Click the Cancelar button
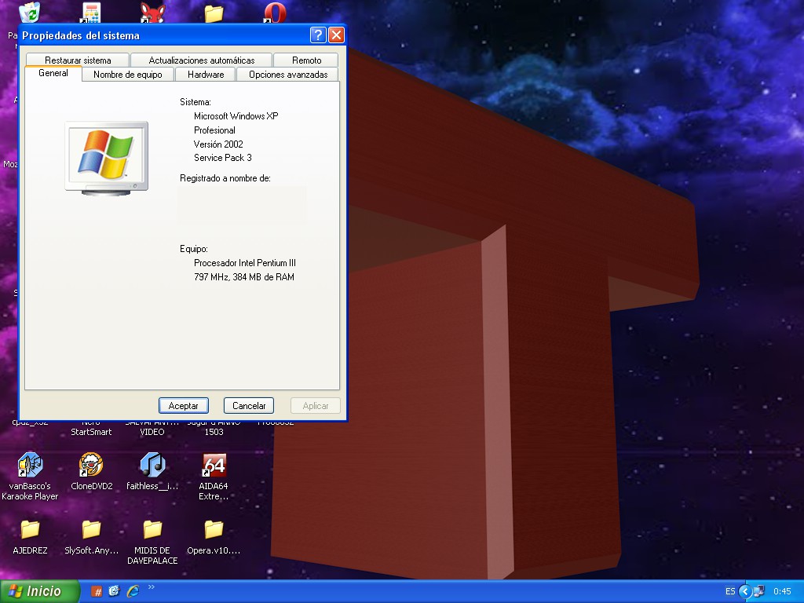Image resolution: width=804 pixels, height=603 pixels. click(249, 406)
